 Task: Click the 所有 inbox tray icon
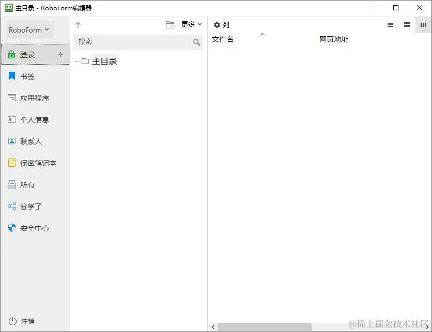(x=12, y=184)
